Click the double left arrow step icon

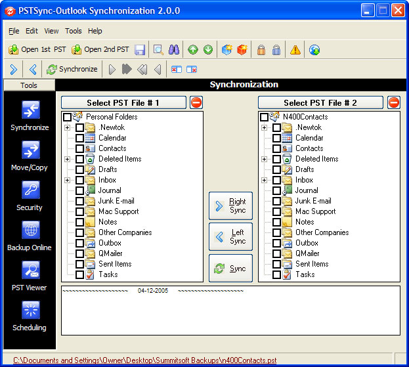pyautogui.click(x=142, y=70)
